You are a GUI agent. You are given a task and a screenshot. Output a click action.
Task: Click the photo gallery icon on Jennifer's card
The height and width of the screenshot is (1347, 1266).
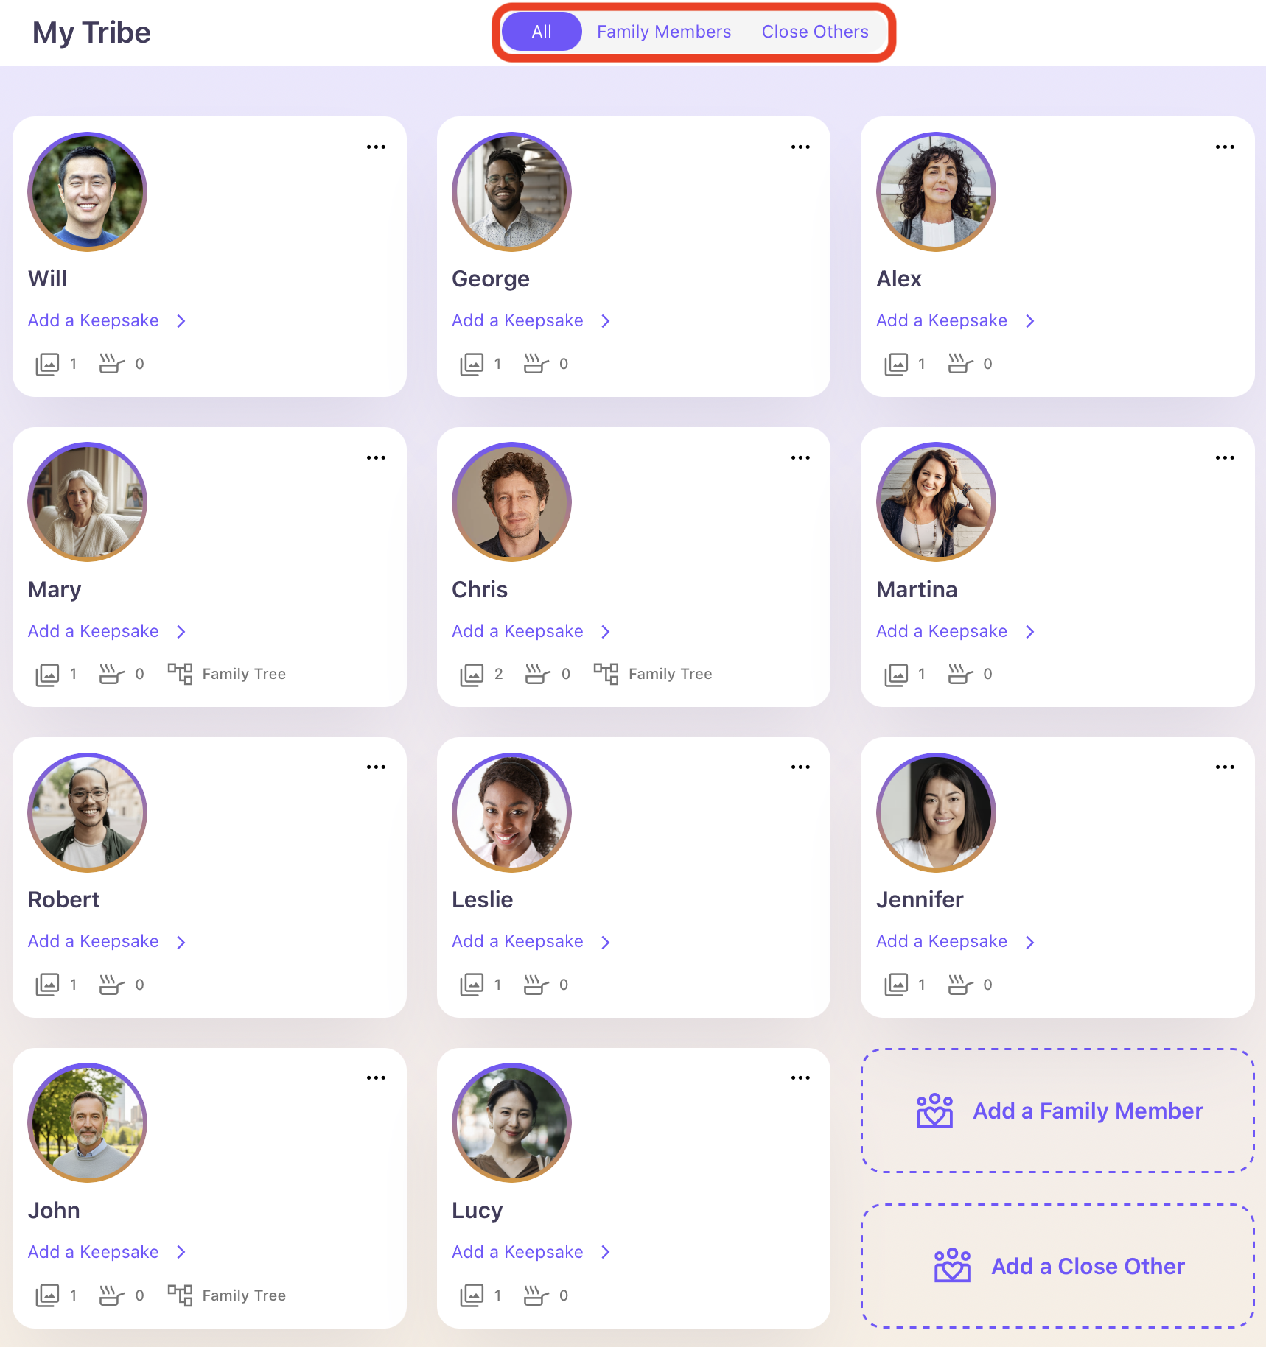coord(896,985)
